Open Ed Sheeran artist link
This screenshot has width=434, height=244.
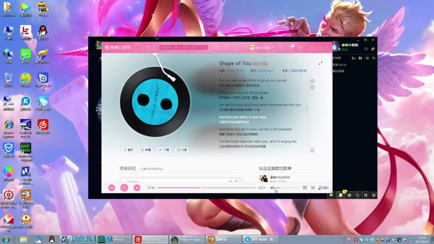tap(266, 71)
